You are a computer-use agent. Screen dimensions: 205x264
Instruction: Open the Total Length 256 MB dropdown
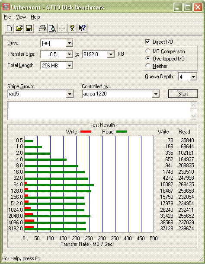(x=69, y=66)
